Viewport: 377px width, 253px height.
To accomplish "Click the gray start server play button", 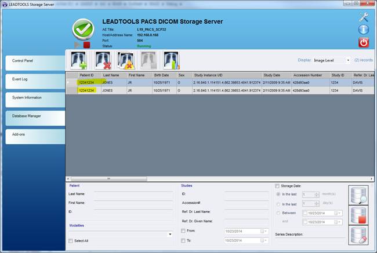I will [x=77, y=45].
